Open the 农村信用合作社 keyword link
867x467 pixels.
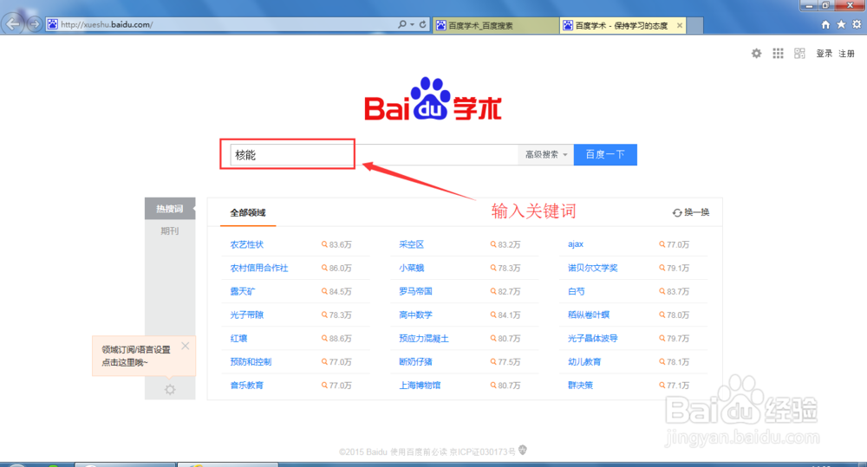point(258,268)
